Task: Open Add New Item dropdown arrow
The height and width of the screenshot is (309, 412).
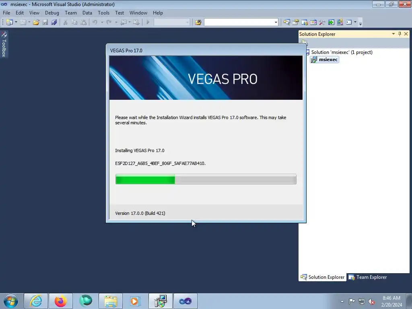Action: pos(29,23)
